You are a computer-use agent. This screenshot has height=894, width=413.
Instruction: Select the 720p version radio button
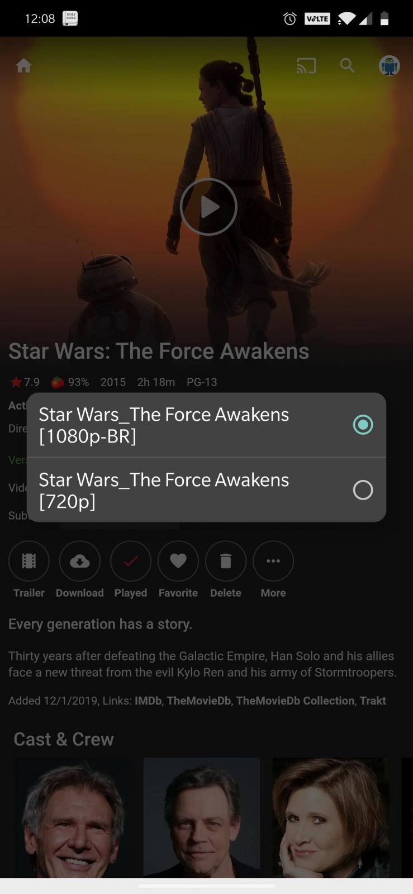tap(363, 490)
